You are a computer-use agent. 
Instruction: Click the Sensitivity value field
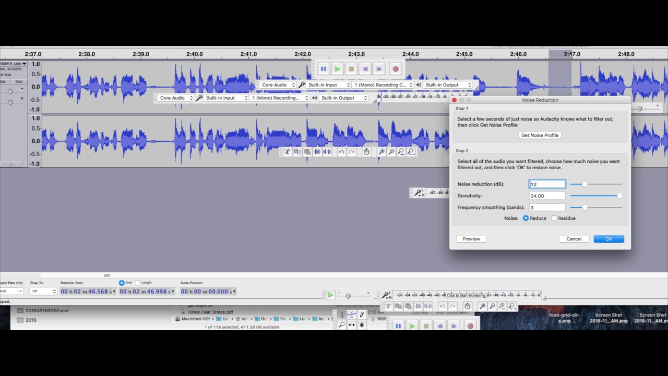point(547,196)
